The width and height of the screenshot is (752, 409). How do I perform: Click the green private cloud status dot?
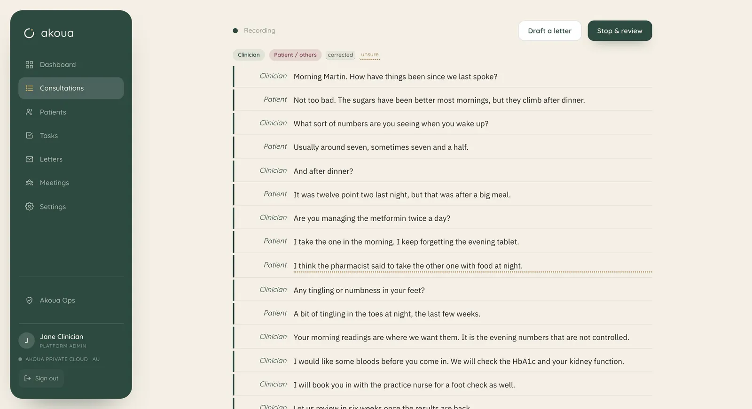[x=20, y=359]
